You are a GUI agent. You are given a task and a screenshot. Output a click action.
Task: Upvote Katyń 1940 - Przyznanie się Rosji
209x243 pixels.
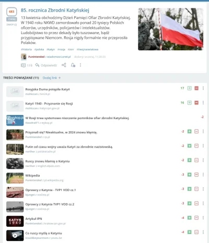point(189,103)
